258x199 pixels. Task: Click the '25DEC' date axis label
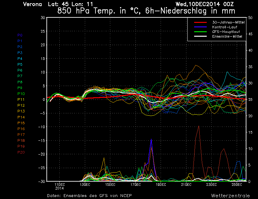[x=237, y=185]
